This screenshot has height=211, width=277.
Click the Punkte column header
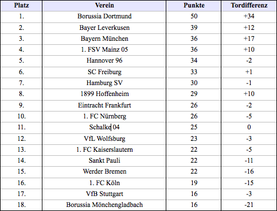(194, 6)
